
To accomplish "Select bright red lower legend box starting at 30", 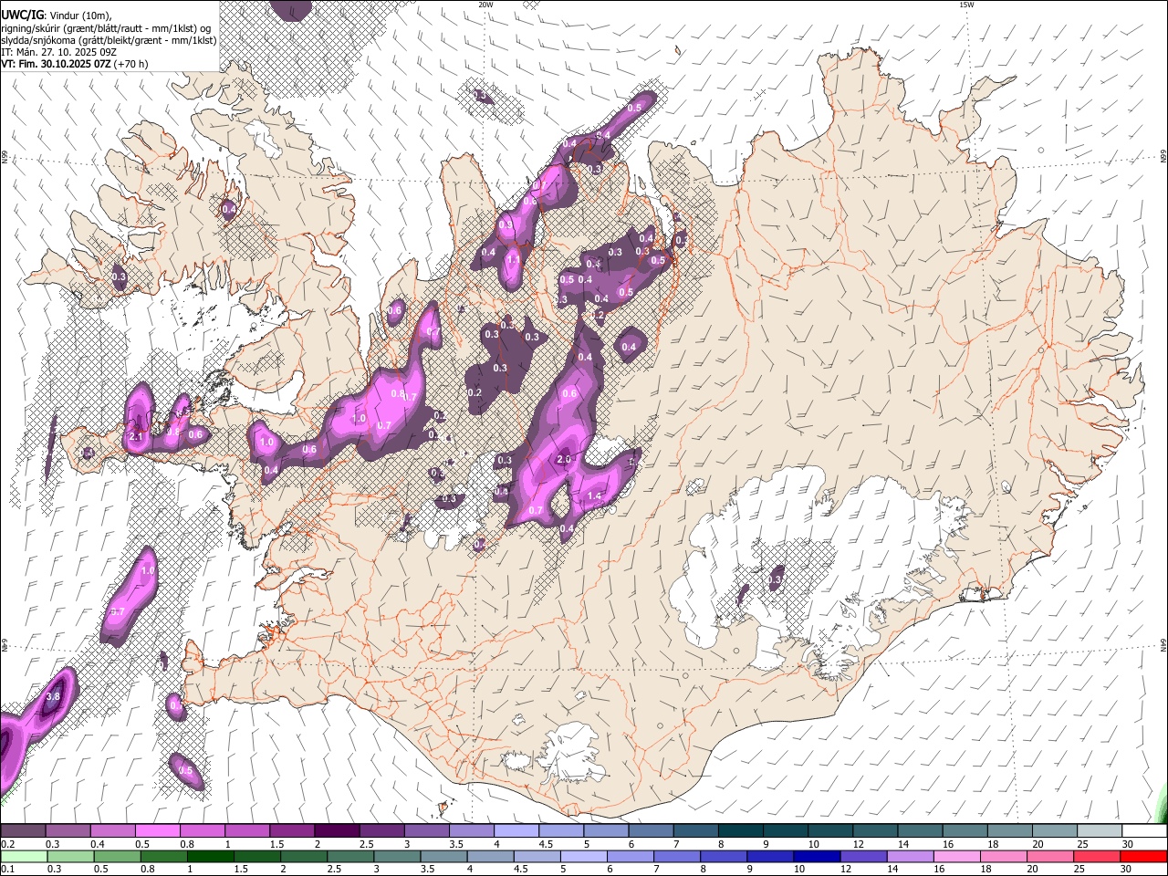I will click(x=1143, y=856).
